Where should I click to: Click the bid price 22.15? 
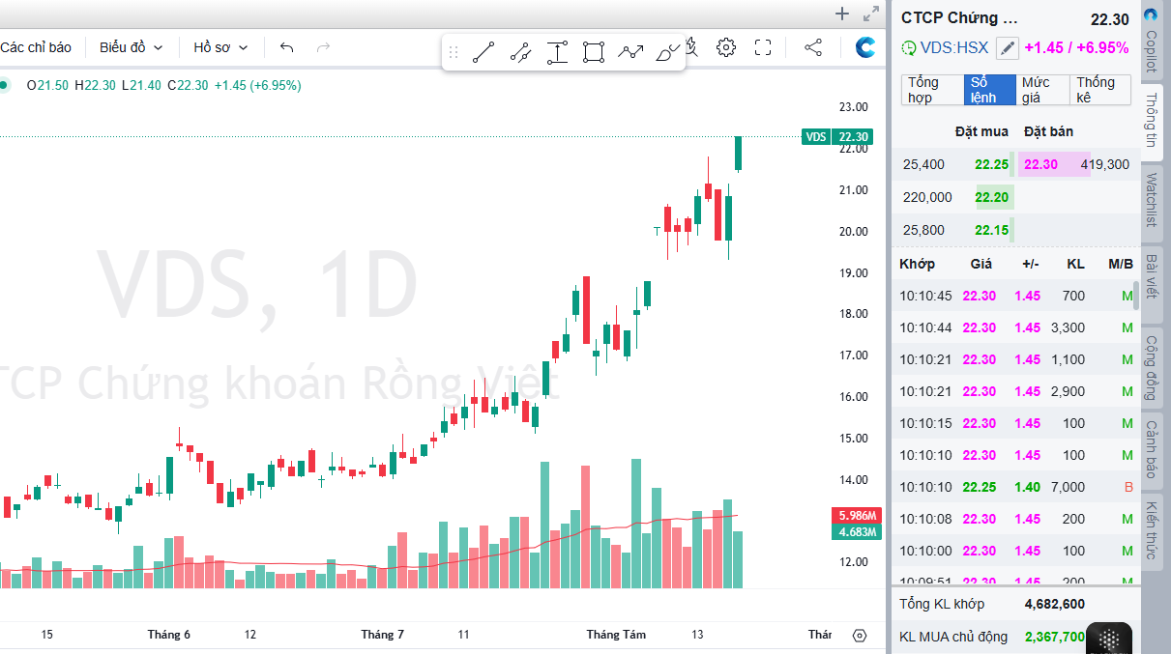[992, 230]
